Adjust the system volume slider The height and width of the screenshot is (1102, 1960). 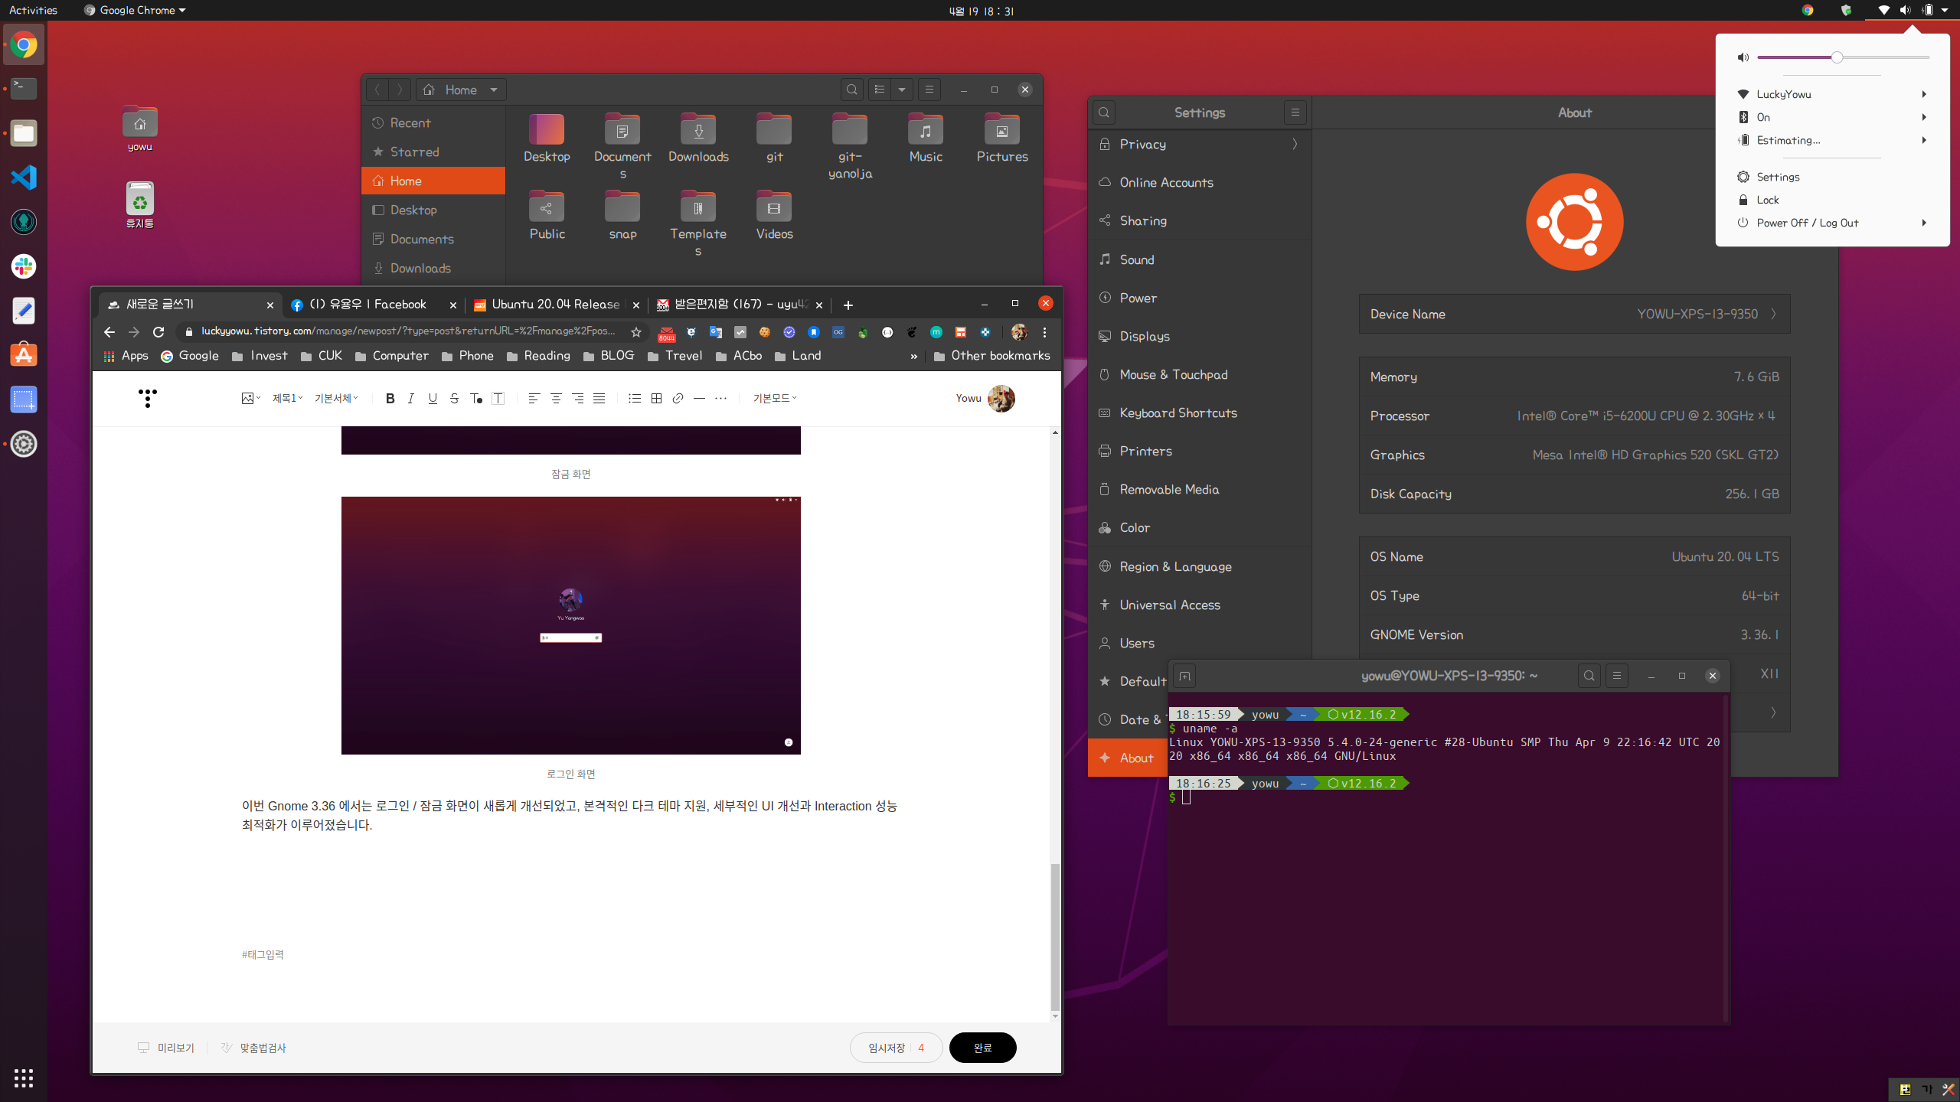[x=1837, y=57]
